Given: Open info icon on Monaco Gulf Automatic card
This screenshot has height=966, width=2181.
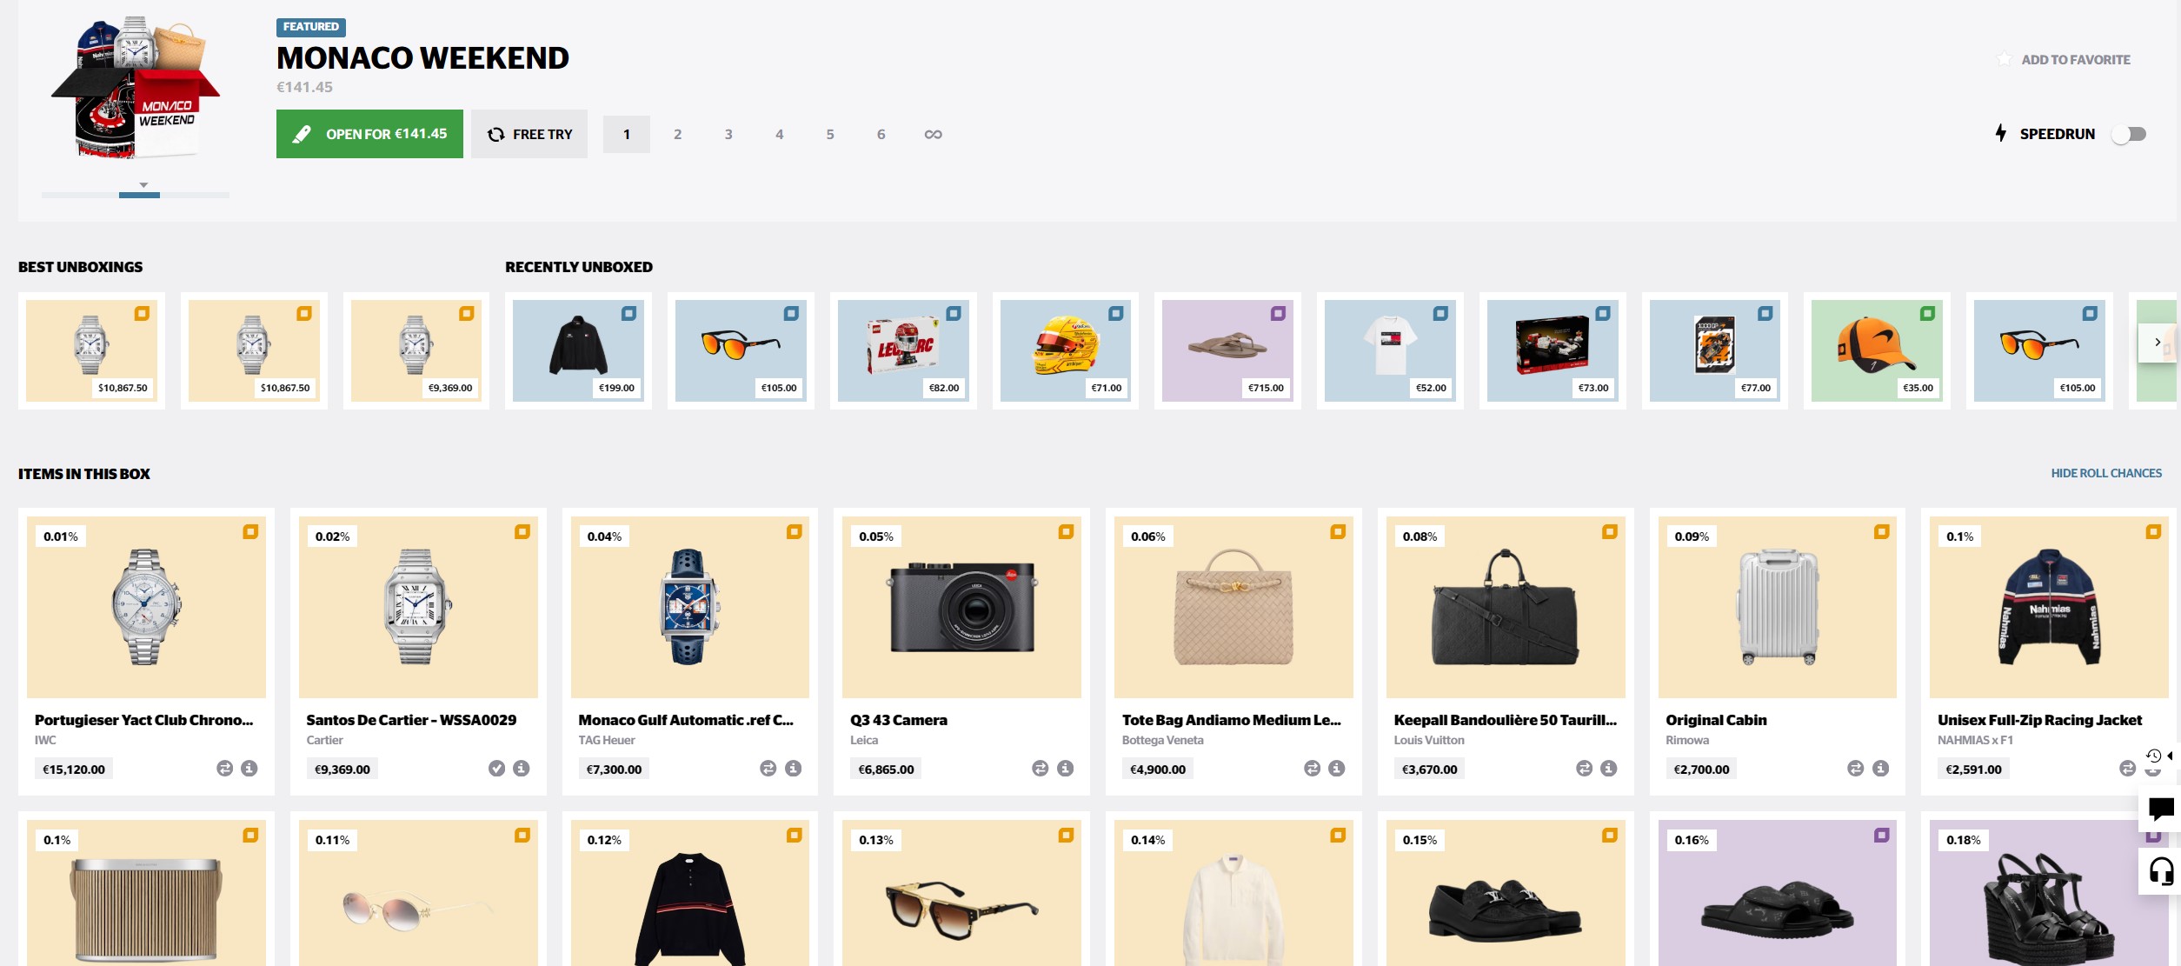Looking at the screenshot, I should [794, 769].
